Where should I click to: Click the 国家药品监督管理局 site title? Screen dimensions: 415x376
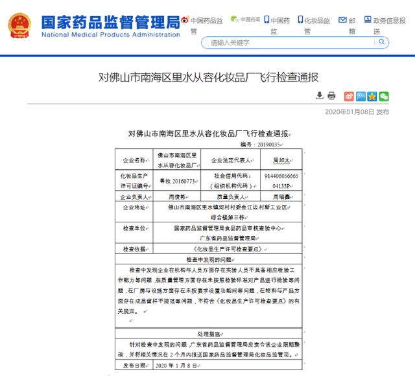[111, 22]
